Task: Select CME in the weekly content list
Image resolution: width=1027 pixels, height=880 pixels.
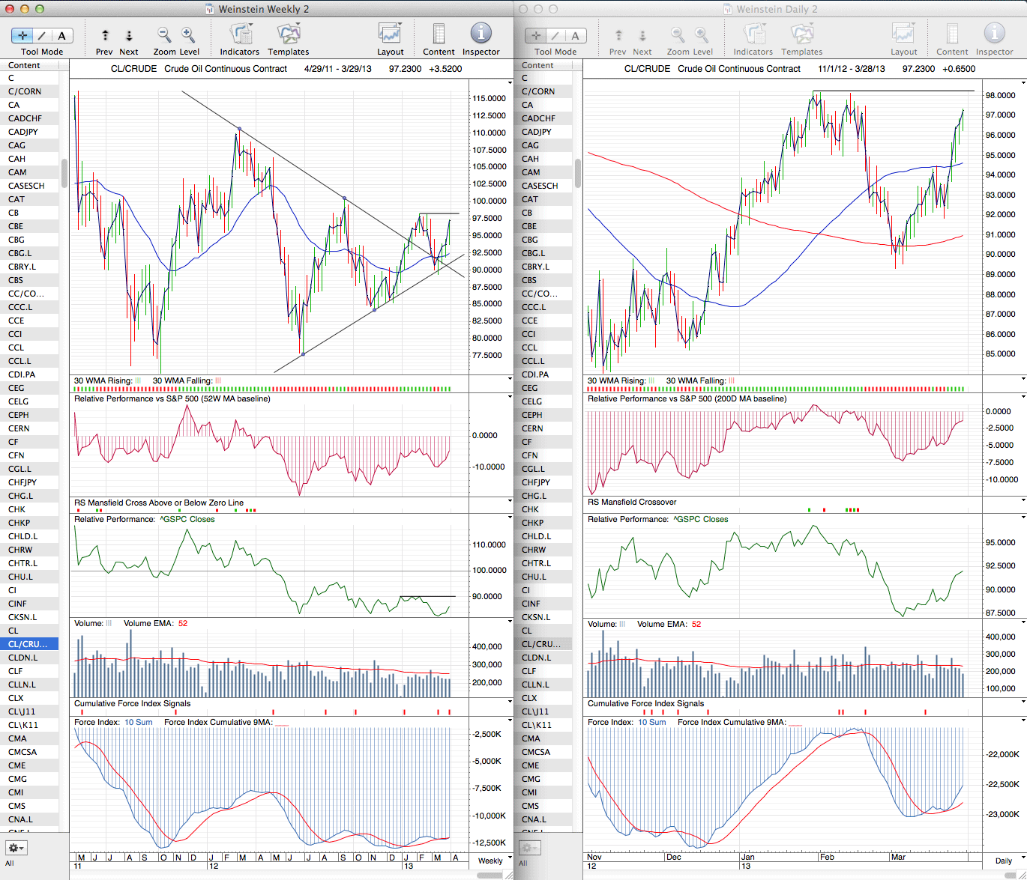Action: [16, 765]
